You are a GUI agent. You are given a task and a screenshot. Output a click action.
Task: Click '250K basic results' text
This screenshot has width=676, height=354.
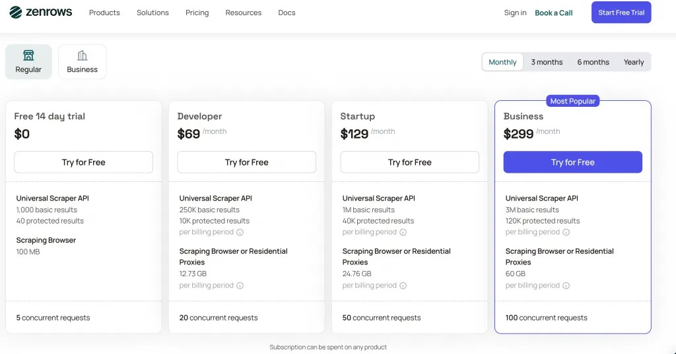point(209,210)
